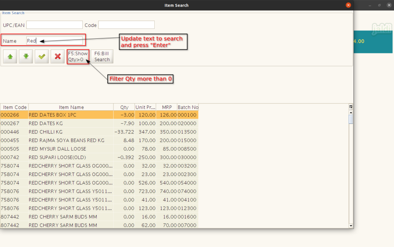The image size is (394, 247).
Task: Click item code 000267
Action: click(x=10, y=123)
